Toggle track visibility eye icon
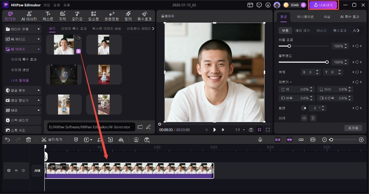 [x=16, y=170]
